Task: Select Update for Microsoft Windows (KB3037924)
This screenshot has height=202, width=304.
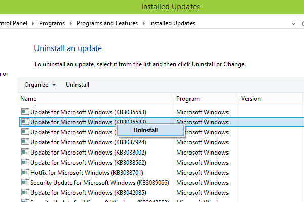Action: pyautogui.click(x=88, y=142)
